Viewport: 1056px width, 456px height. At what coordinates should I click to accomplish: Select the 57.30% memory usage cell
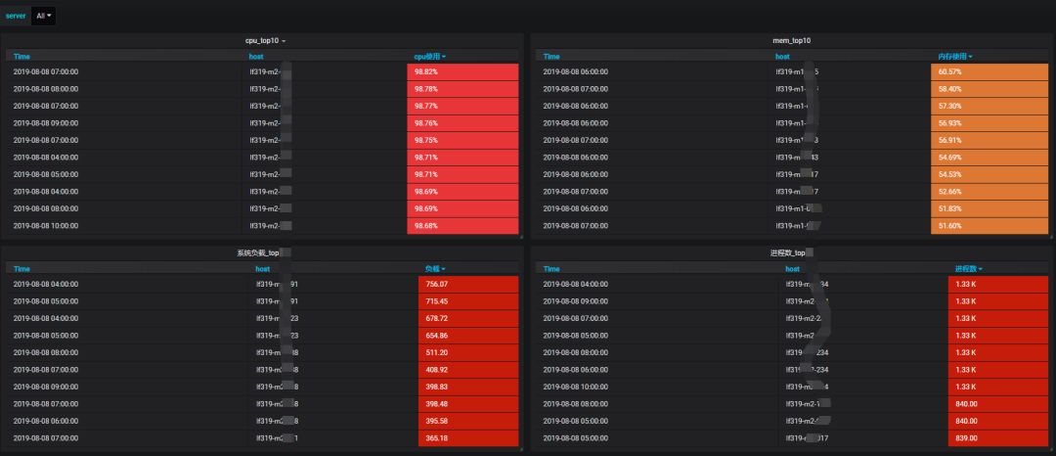[x=990, y=106]
